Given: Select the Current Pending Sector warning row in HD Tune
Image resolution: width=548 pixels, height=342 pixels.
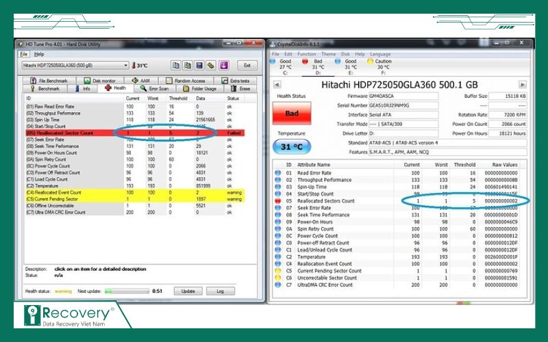Looking at the screenshot, I should (135, 199).
